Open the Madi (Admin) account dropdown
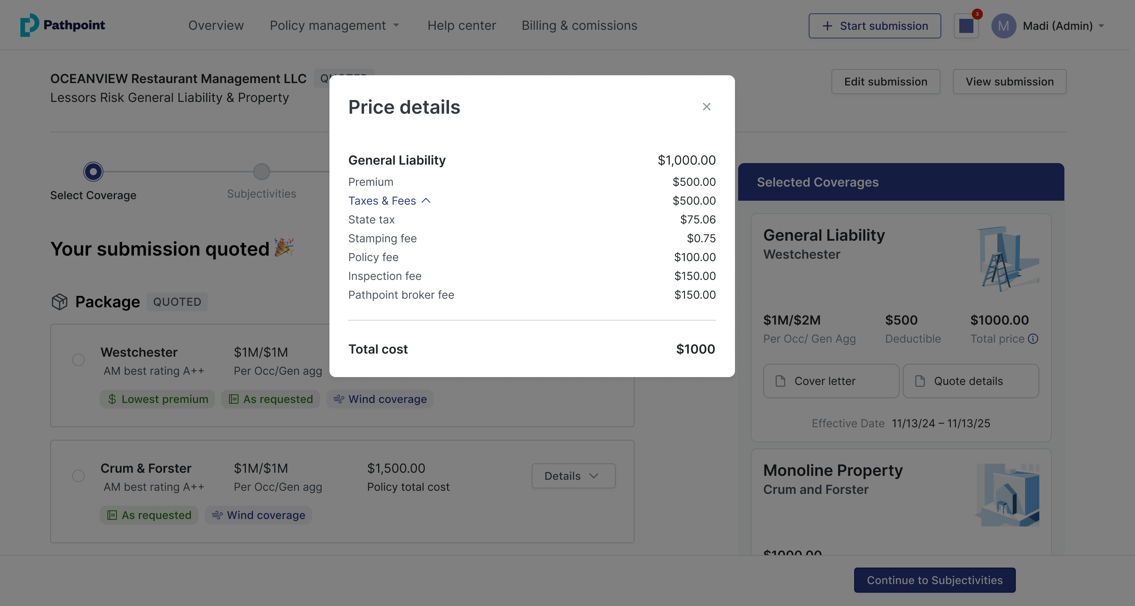 1063,26
